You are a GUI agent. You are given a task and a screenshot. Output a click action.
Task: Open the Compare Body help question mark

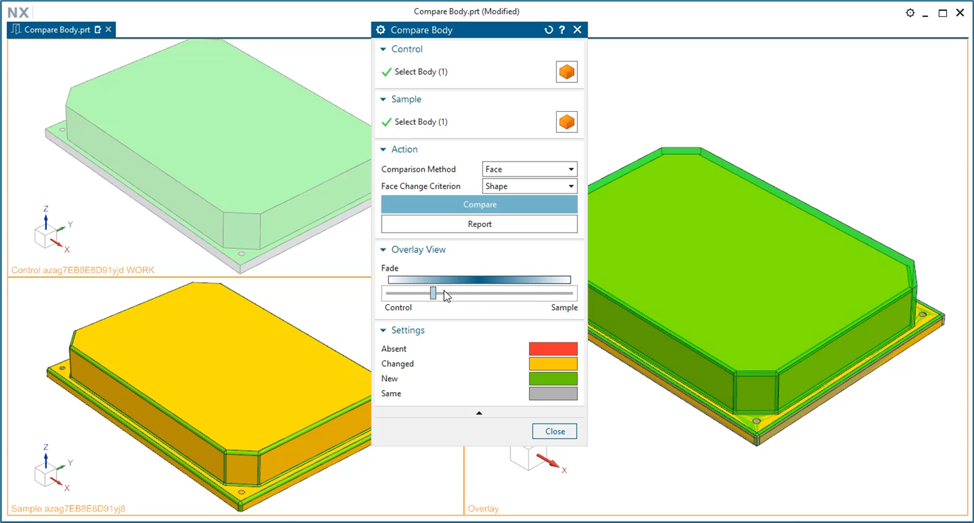[562, 30]
